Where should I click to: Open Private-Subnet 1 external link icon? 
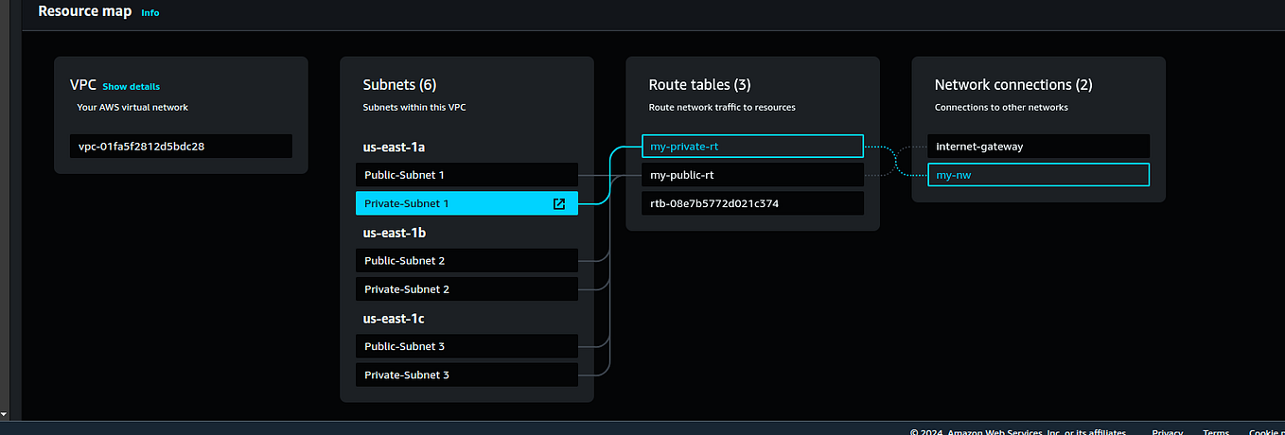(x=558, y=203)
